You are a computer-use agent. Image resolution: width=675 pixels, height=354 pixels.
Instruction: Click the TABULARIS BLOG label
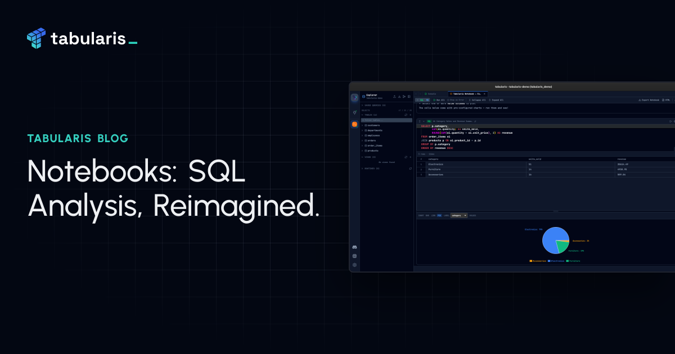point(78,138)
